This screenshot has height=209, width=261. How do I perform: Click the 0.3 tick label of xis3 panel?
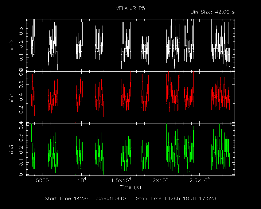point(21,138)
